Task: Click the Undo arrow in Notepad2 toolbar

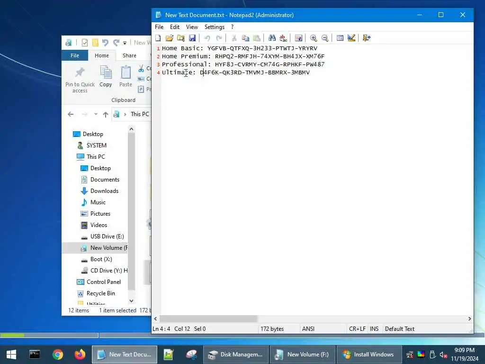Action: pos(207,38)
